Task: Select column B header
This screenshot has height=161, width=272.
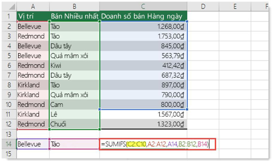Action: click(x=74, y=7)
